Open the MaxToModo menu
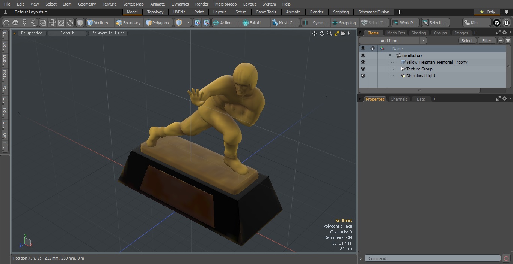 tap(226, 4)
